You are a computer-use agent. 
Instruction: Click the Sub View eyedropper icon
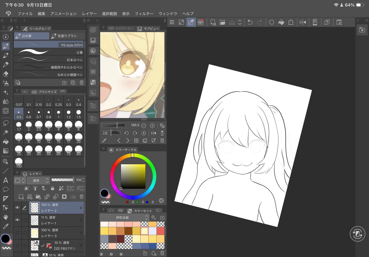tap(104, 141)
